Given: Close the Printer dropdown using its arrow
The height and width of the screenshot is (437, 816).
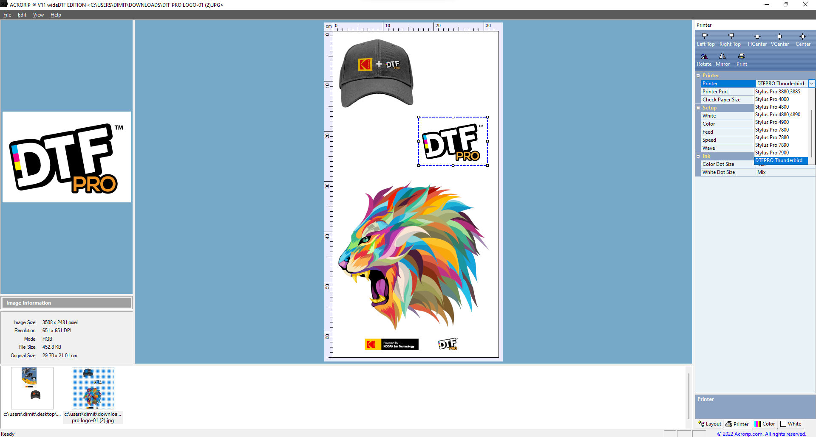Looking at the screenshot, I should (811, 84).
